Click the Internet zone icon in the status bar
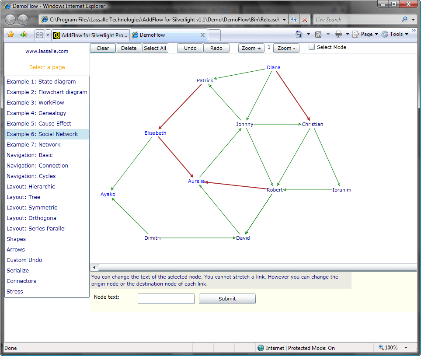421x356 pixels. [x=261, y=348]
